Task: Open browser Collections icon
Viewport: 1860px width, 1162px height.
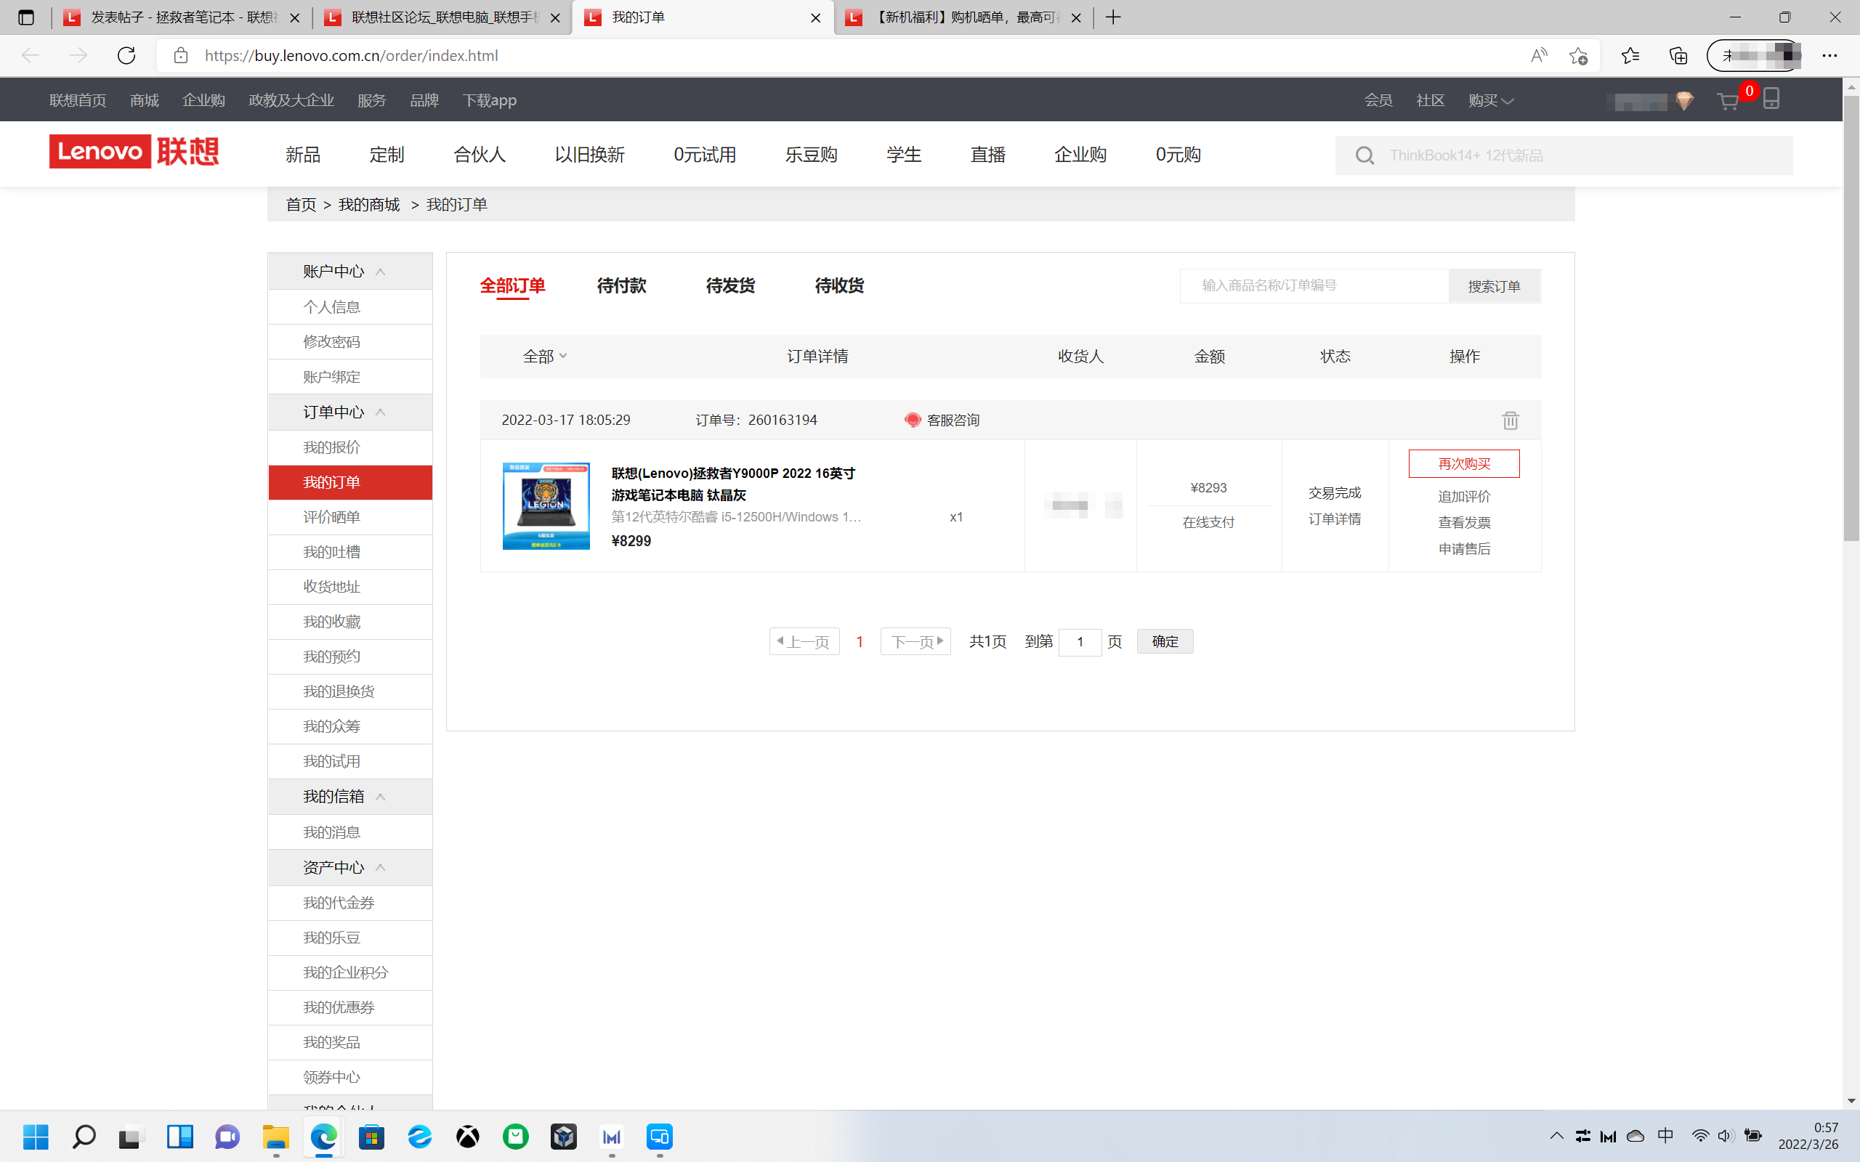Action: [1678, 55]
